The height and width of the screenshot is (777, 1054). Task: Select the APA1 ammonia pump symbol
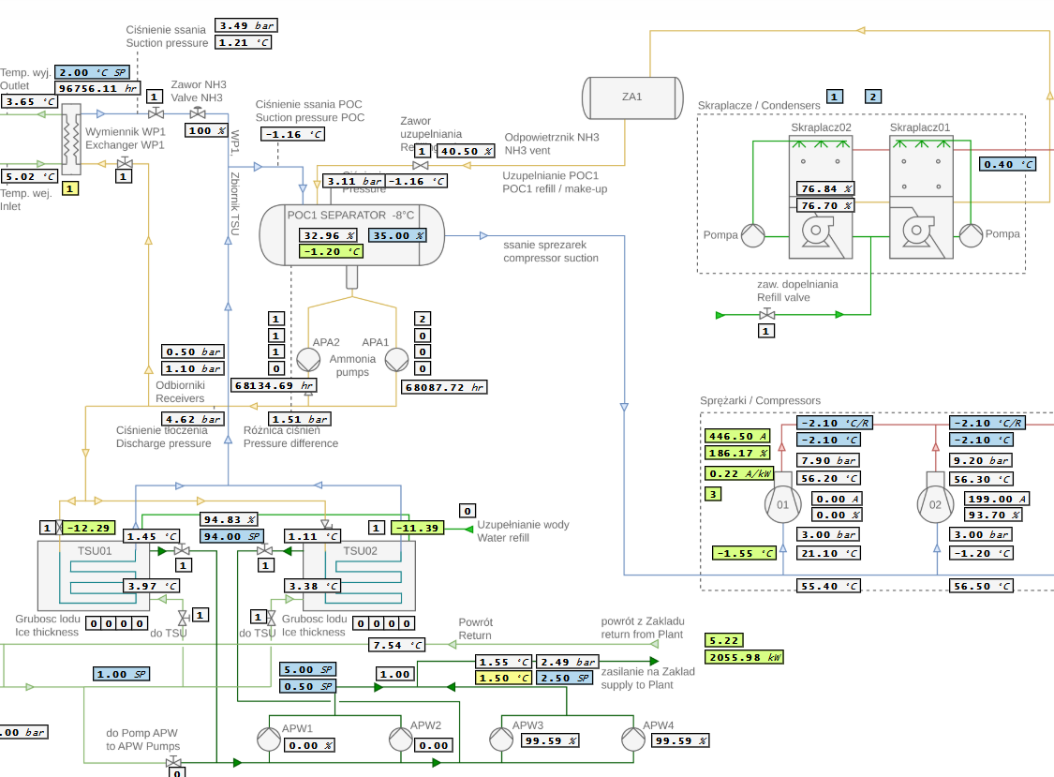click(397, 361)
